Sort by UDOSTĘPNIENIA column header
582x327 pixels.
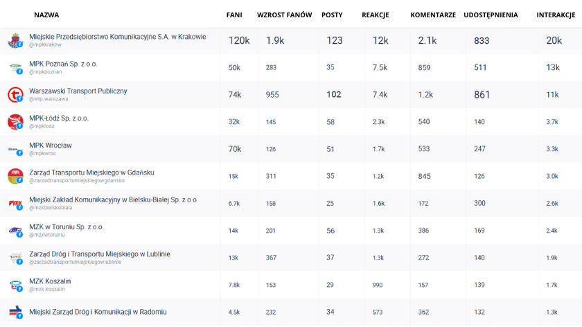[x=491, y=15]
